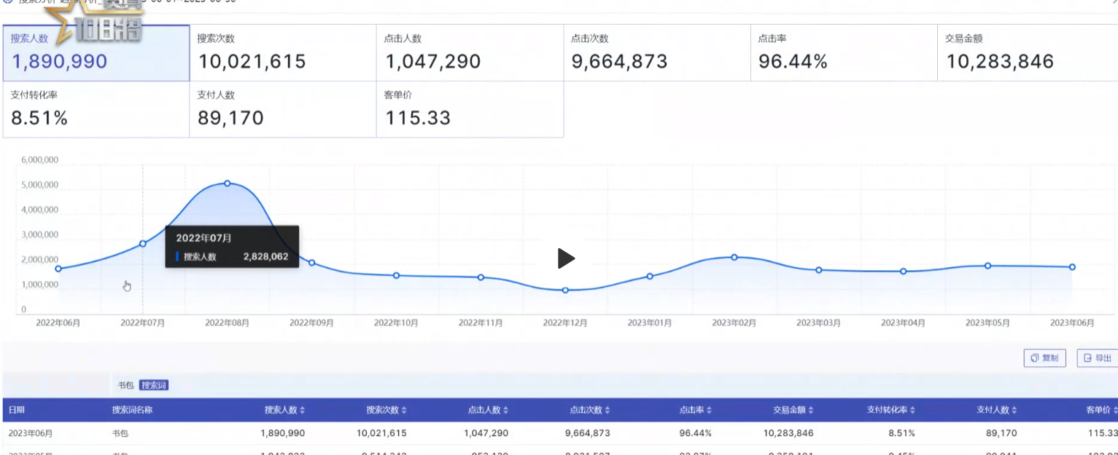Sort table by 点击次数 column arrows

607,411
